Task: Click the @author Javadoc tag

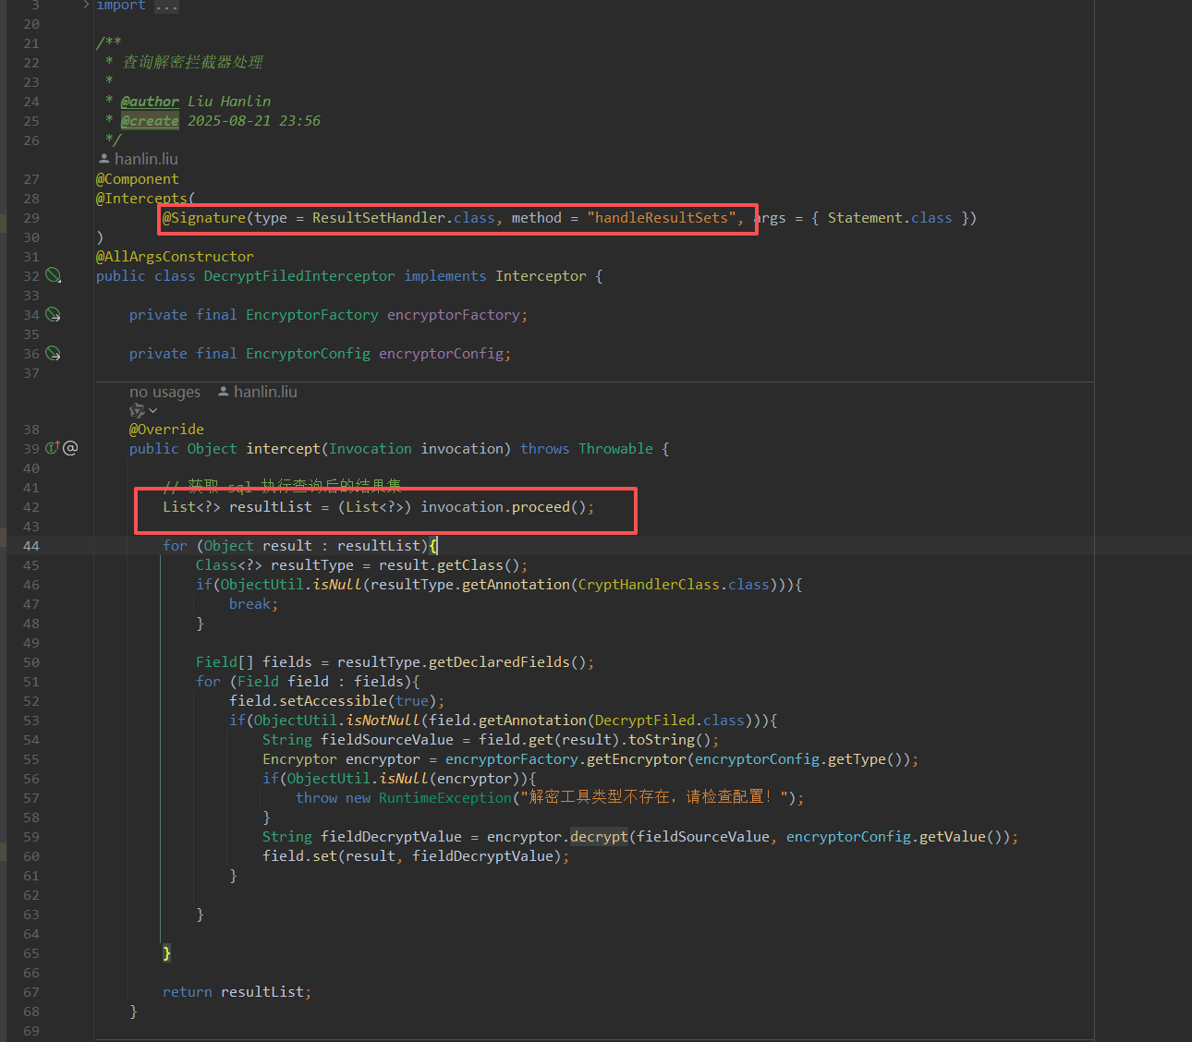Action: click(x=150, y=102)
